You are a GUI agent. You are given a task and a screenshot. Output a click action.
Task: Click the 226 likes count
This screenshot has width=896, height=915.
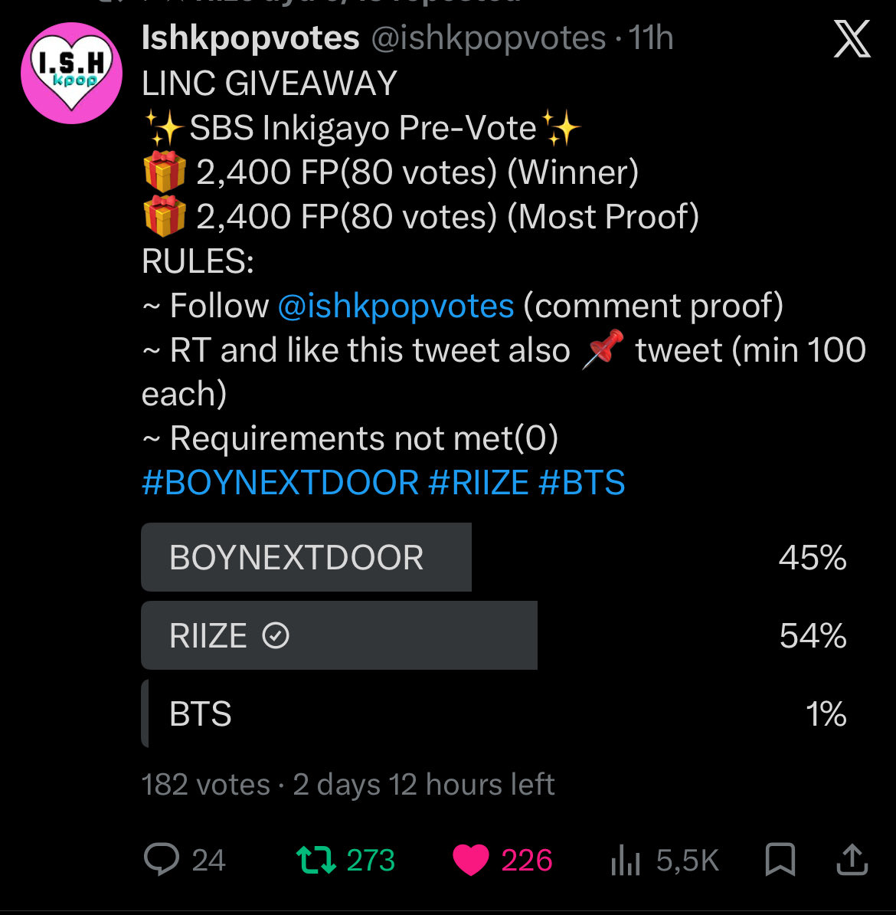click(527, 860)
